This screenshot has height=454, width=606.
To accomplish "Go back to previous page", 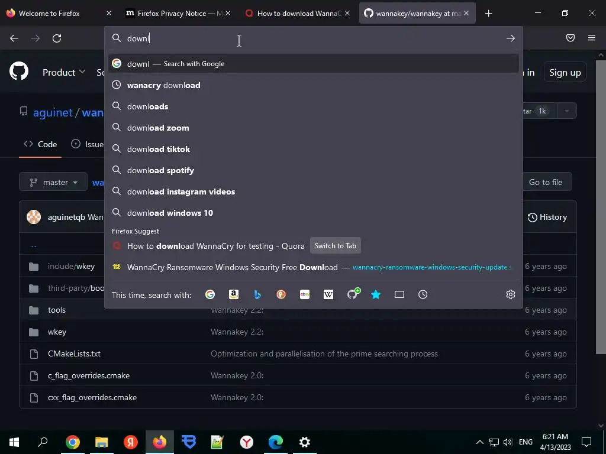I will click(x=14, y=38).
